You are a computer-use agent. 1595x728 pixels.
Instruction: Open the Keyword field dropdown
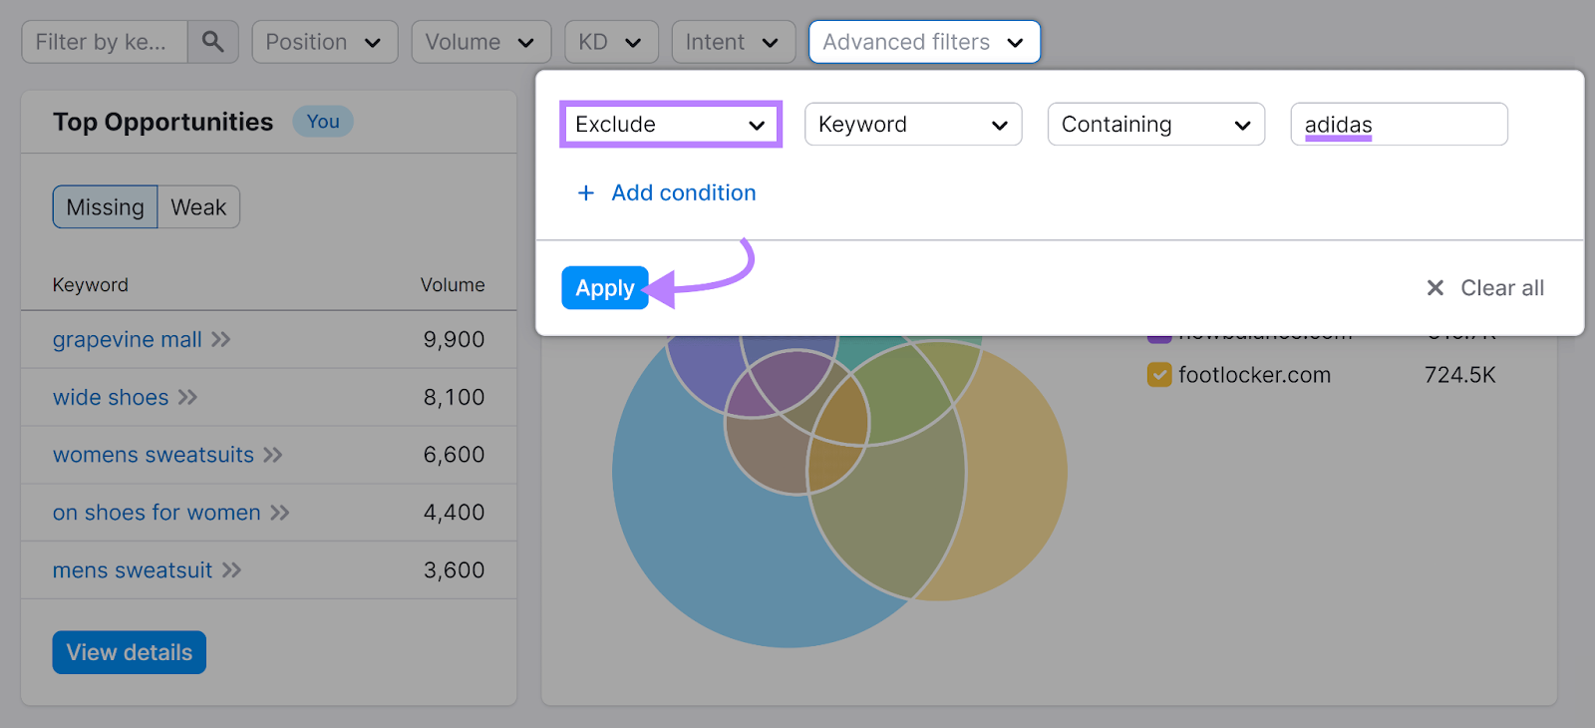tap(912, 125)
